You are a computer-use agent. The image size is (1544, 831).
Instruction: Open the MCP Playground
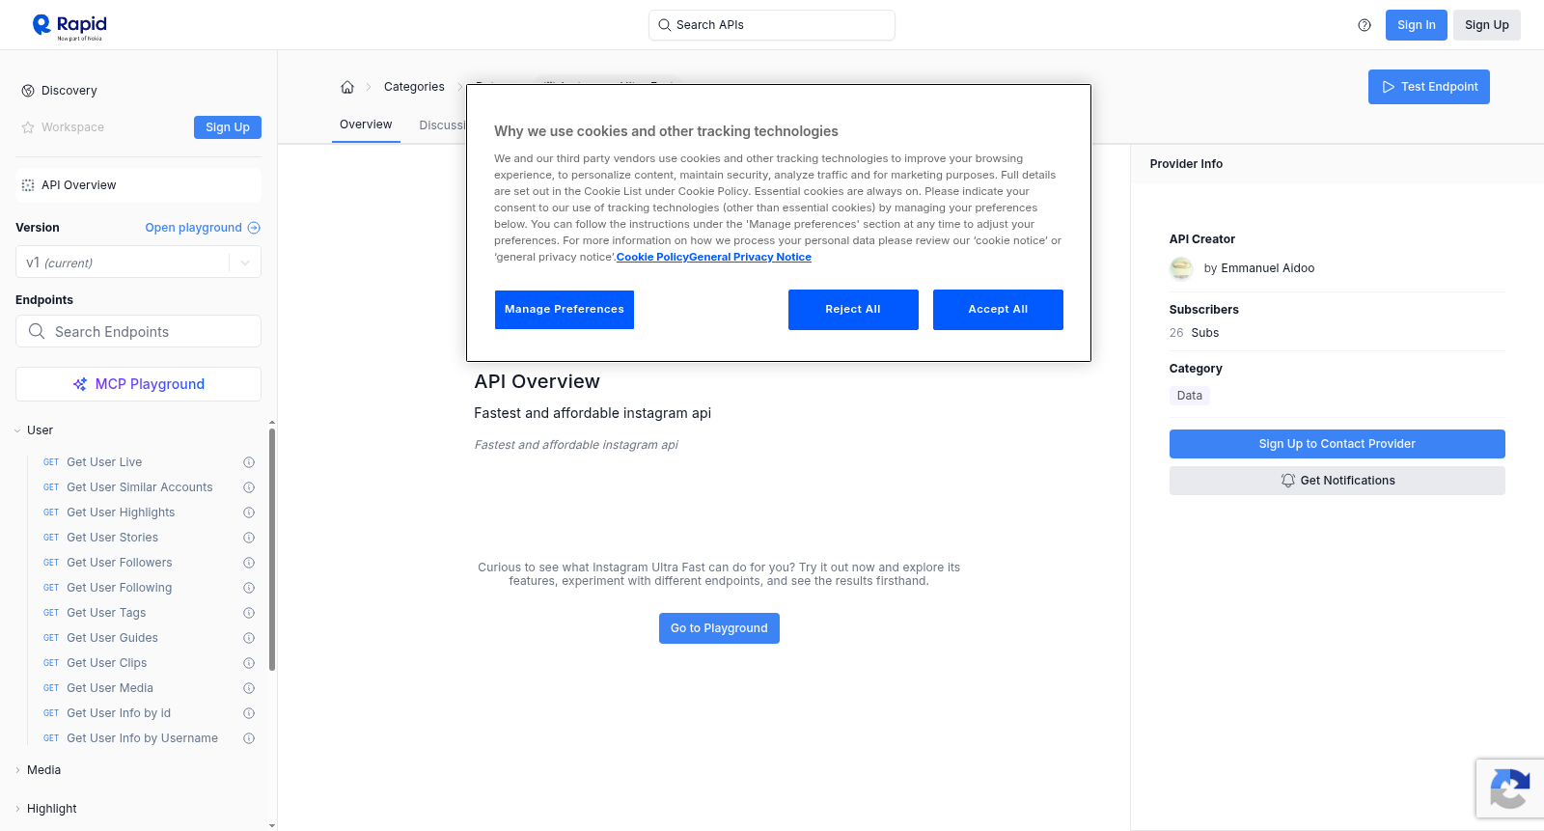138,384
